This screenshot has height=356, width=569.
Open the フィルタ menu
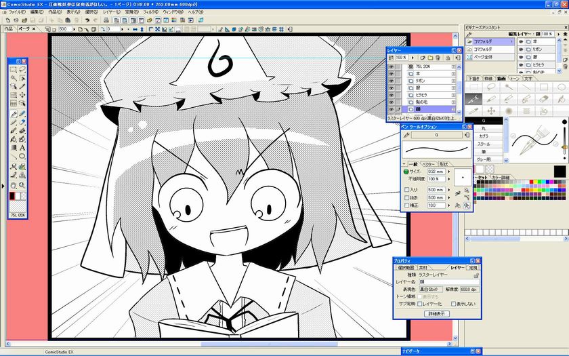(x=150, y=12)
